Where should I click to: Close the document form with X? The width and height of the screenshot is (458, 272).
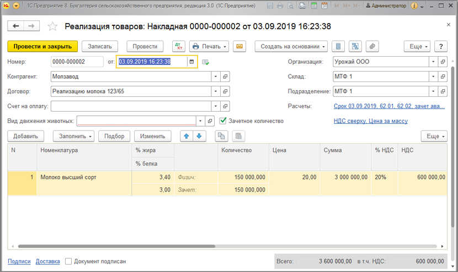click(449, 25)
